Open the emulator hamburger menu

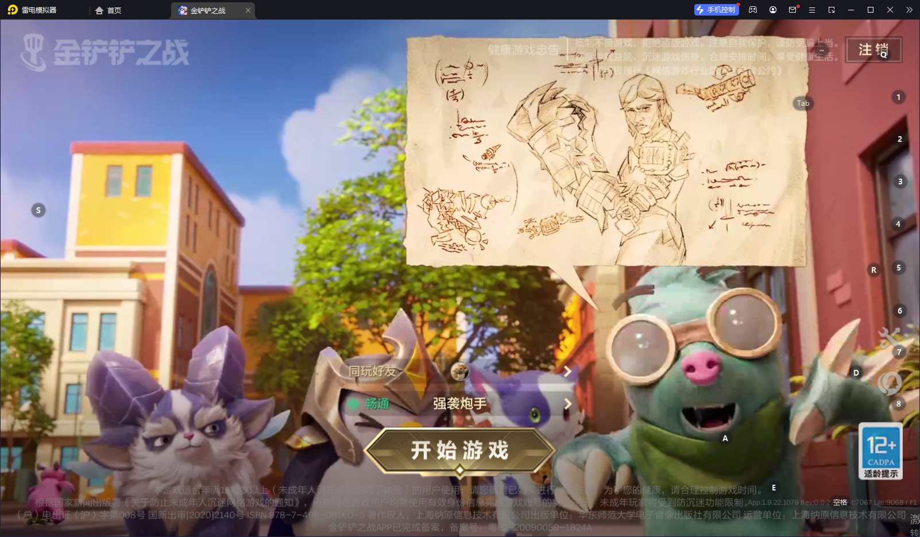point(812,10)
